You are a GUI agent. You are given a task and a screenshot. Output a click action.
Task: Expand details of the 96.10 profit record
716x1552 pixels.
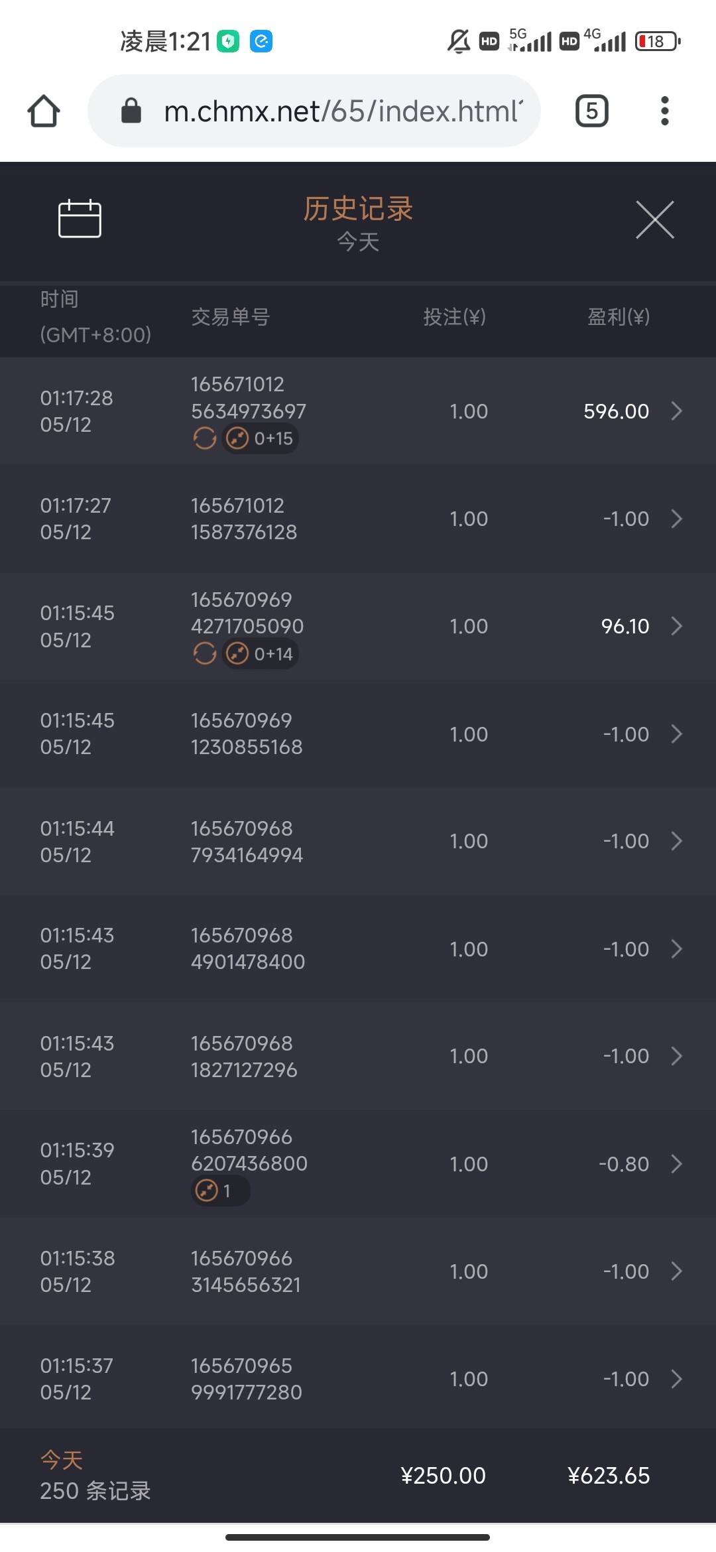(x=676, y=626)
